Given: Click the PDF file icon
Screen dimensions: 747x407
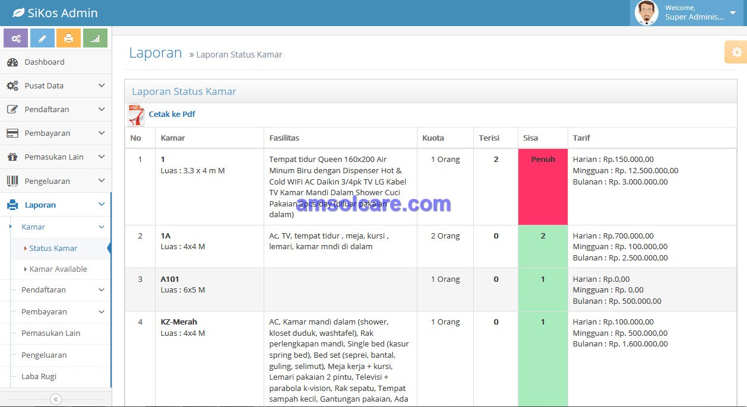Looking at the screenshot, I should coord(136,115).
